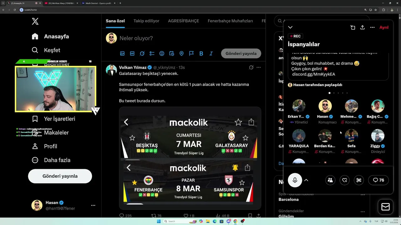Open the X logo home link

pos(35,21)
